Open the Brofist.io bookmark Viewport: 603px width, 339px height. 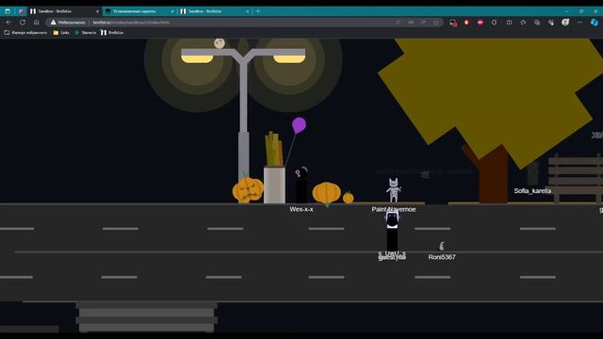[x=112, y=33]
